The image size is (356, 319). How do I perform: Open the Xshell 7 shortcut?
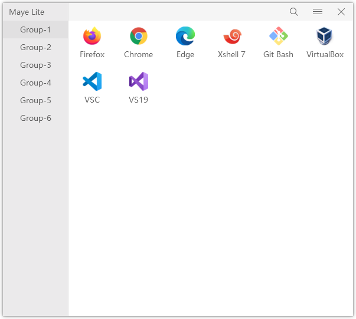click(231, 37)
